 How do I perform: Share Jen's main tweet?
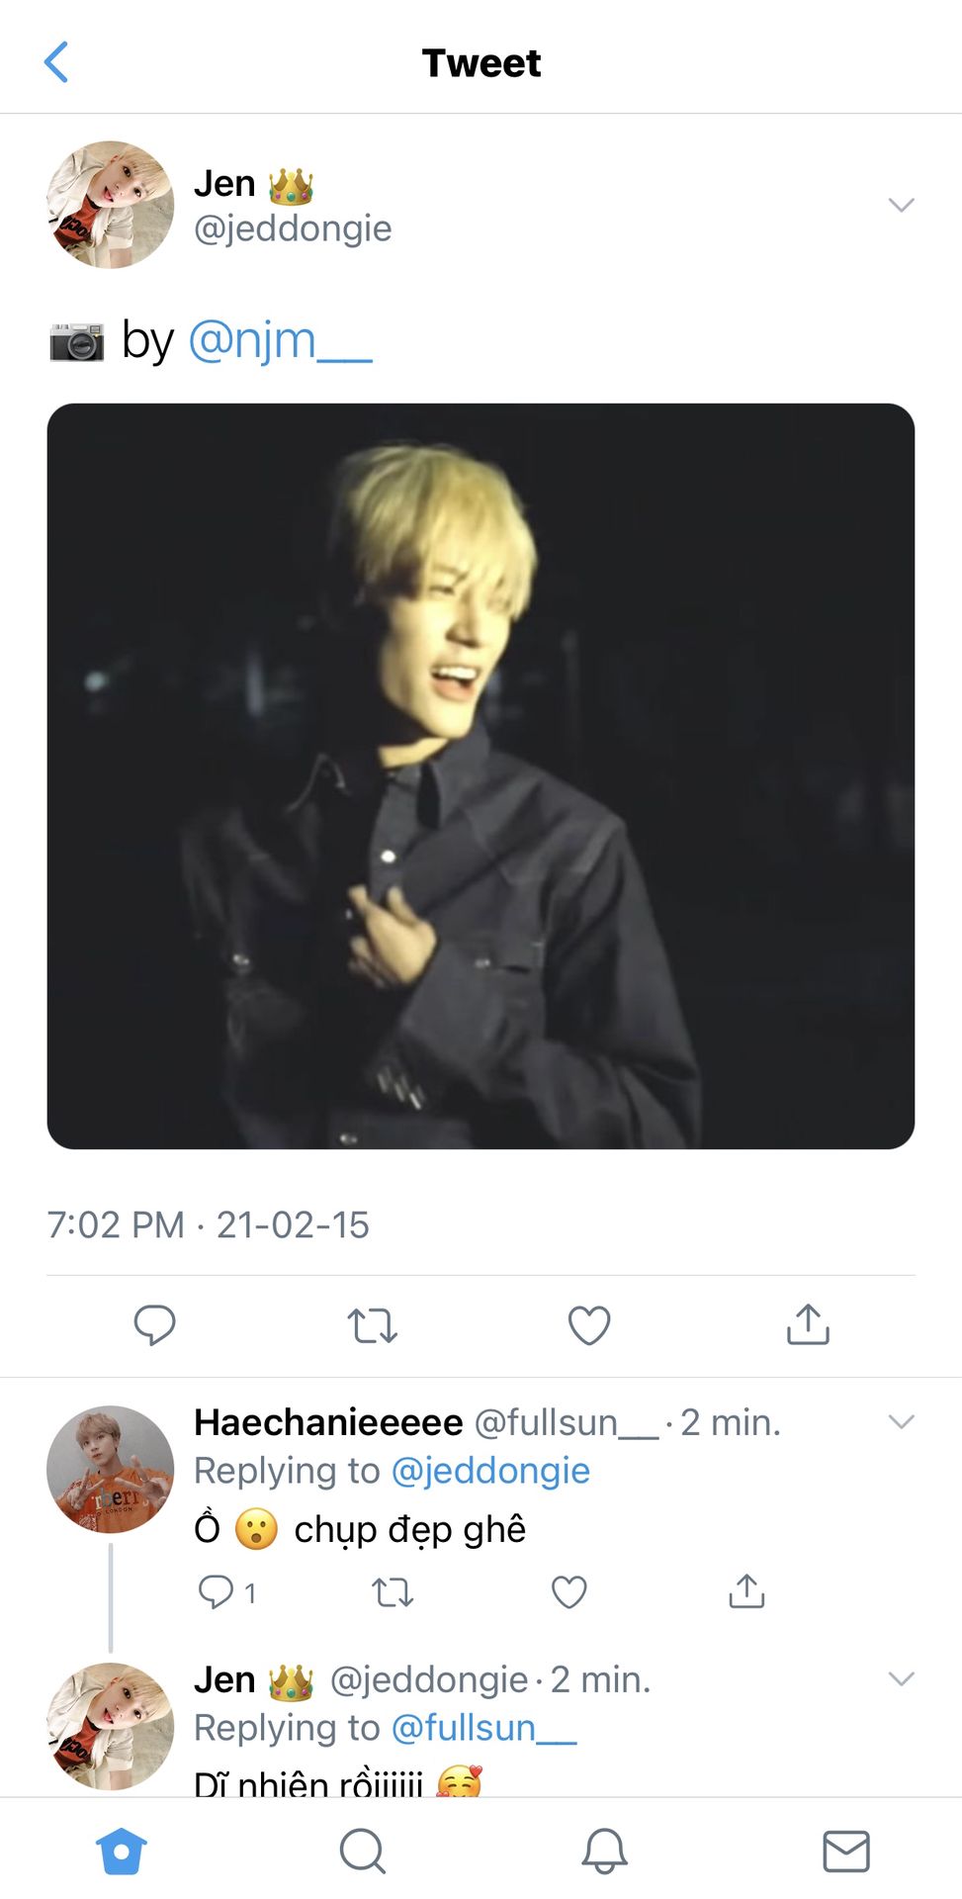tap(808, 1324)
